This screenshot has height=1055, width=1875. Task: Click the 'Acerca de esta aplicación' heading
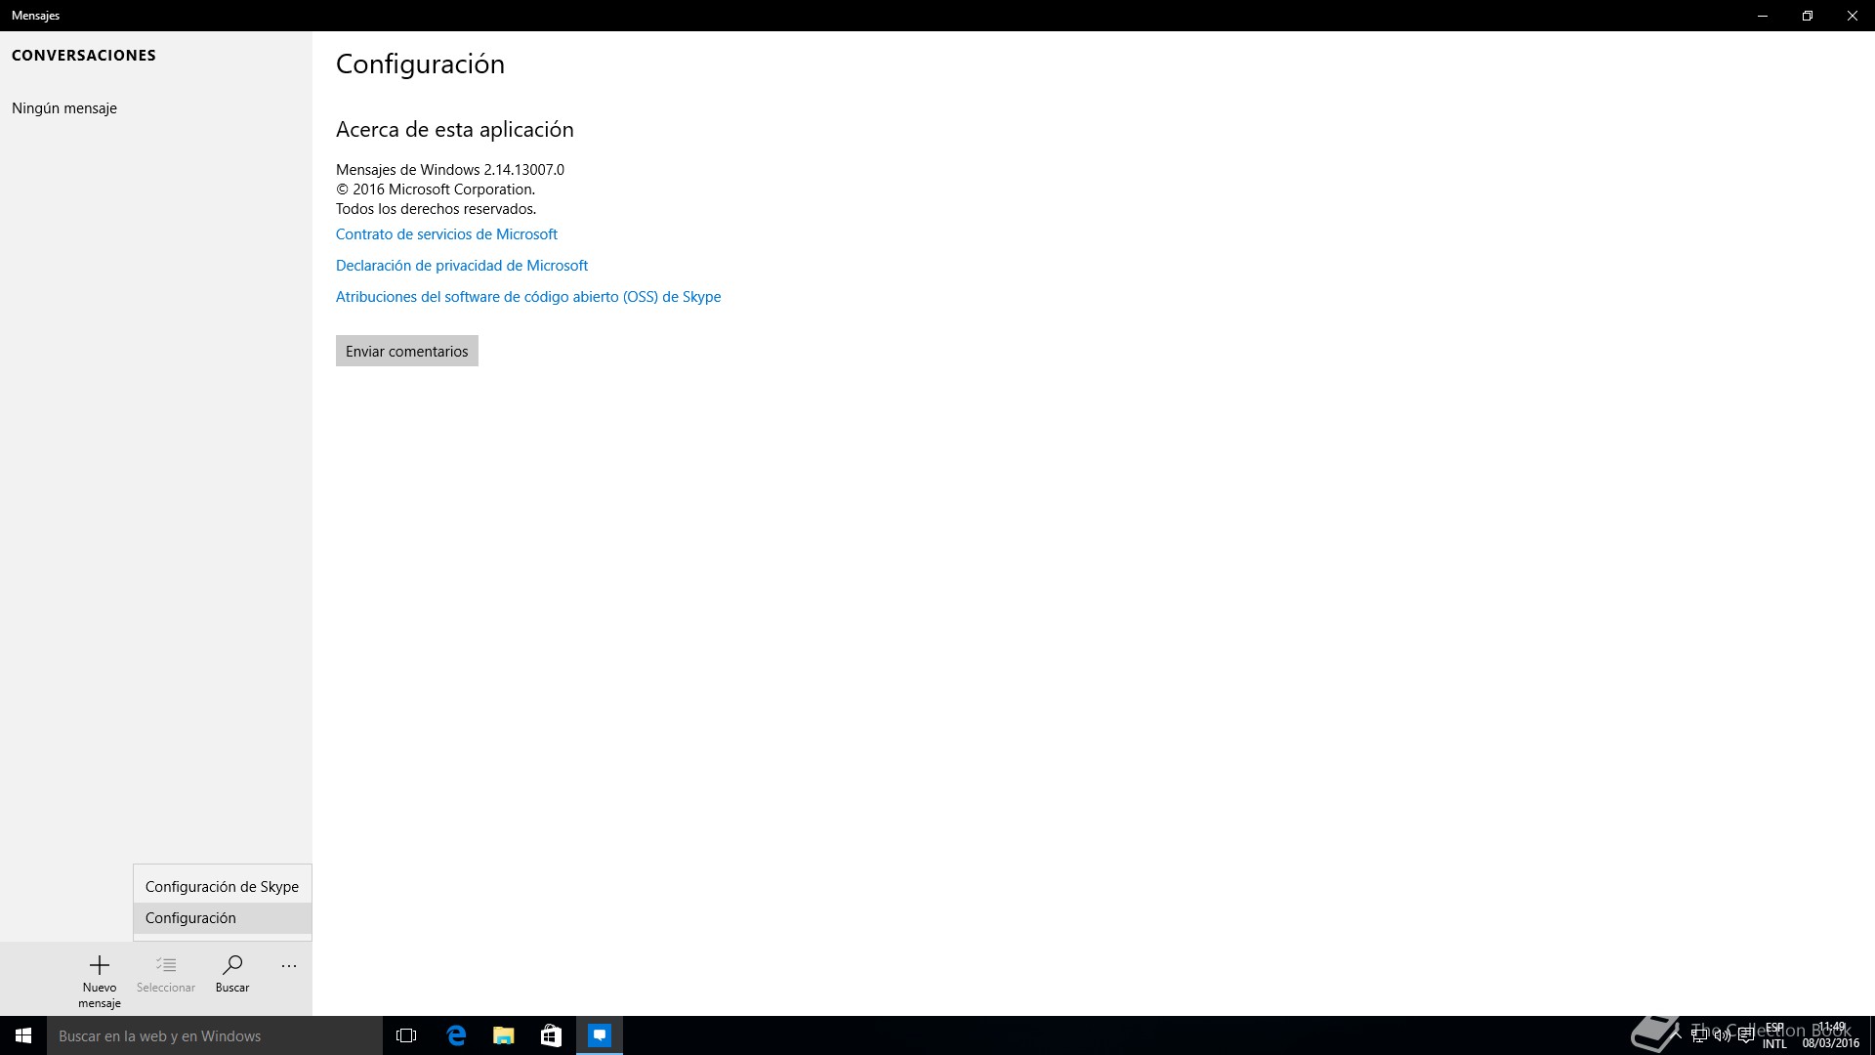[455, 130]
